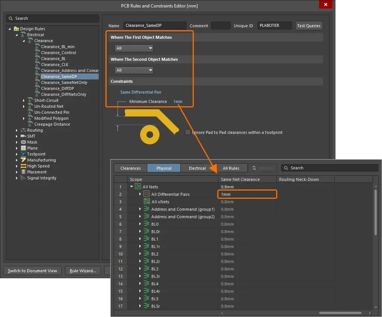
Task: Open the Second Object Matches dropdown
Action: pos(134,70)
